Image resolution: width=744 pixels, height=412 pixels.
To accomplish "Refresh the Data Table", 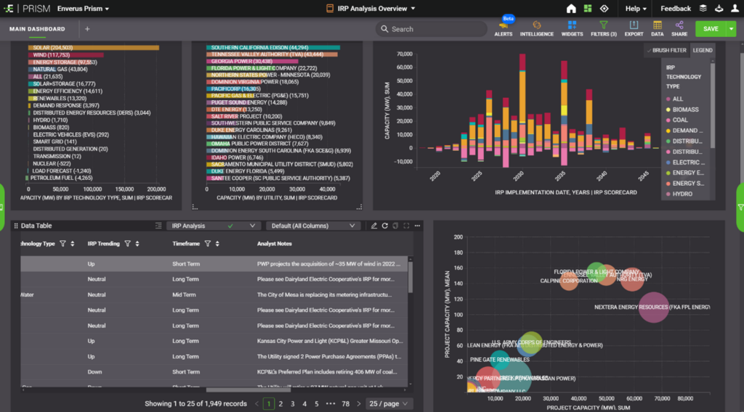I will (x=385, y=226).
